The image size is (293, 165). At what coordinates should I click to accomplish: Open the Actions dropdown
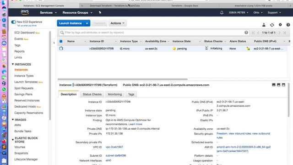click(117, 23)
